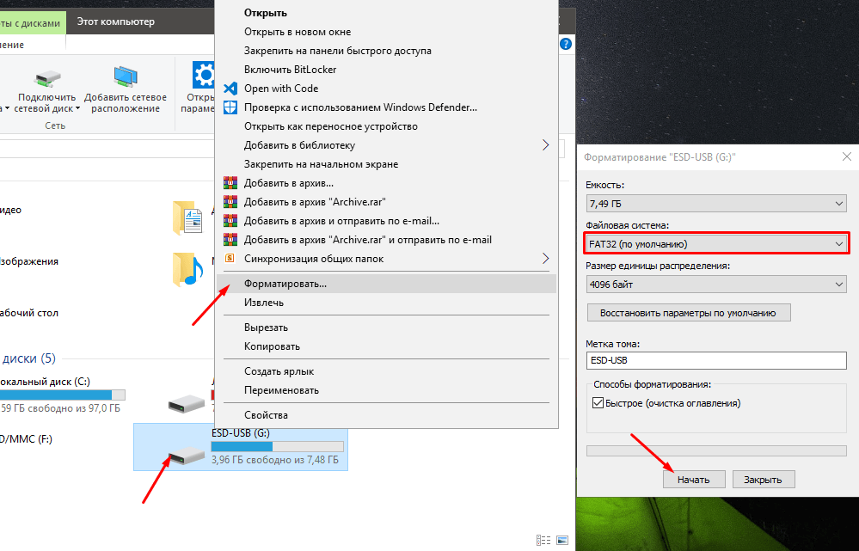
Task: Click the 'Метка тома' text field
Action: (x=715, y=360)
